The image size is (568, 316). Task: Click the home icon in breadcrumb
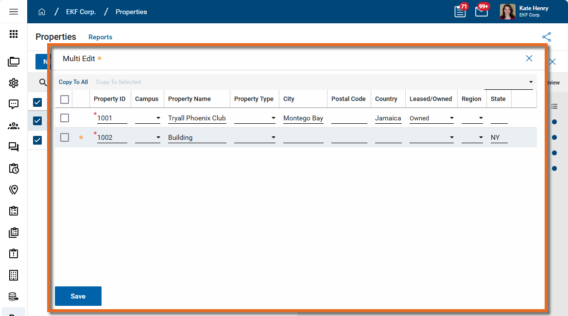coord(42,12)
